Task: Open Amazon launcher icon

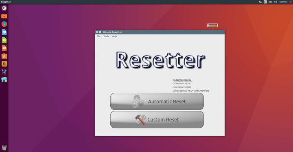Action: [x=4, y=64]
